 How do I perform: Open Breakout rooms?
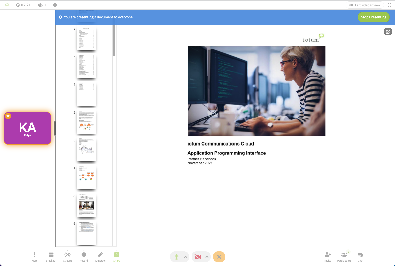click(x=51, y=257)
